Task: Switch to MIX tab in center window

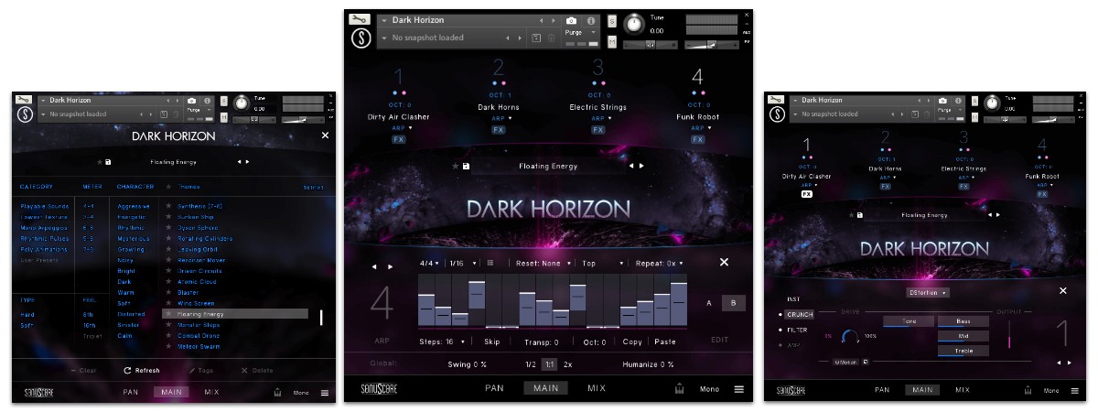Action: pos(597,388)
